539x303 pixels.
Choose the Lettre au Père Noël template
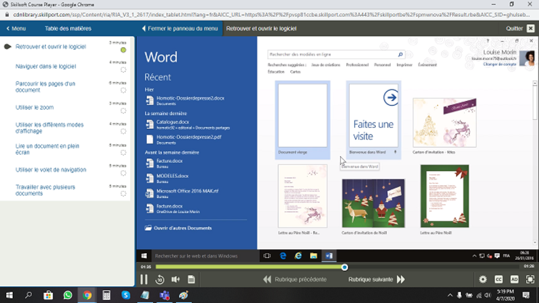coord(445,199)
